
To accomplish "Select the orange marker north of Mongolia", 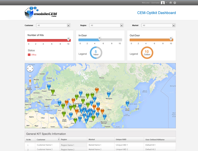I will 97,90.
